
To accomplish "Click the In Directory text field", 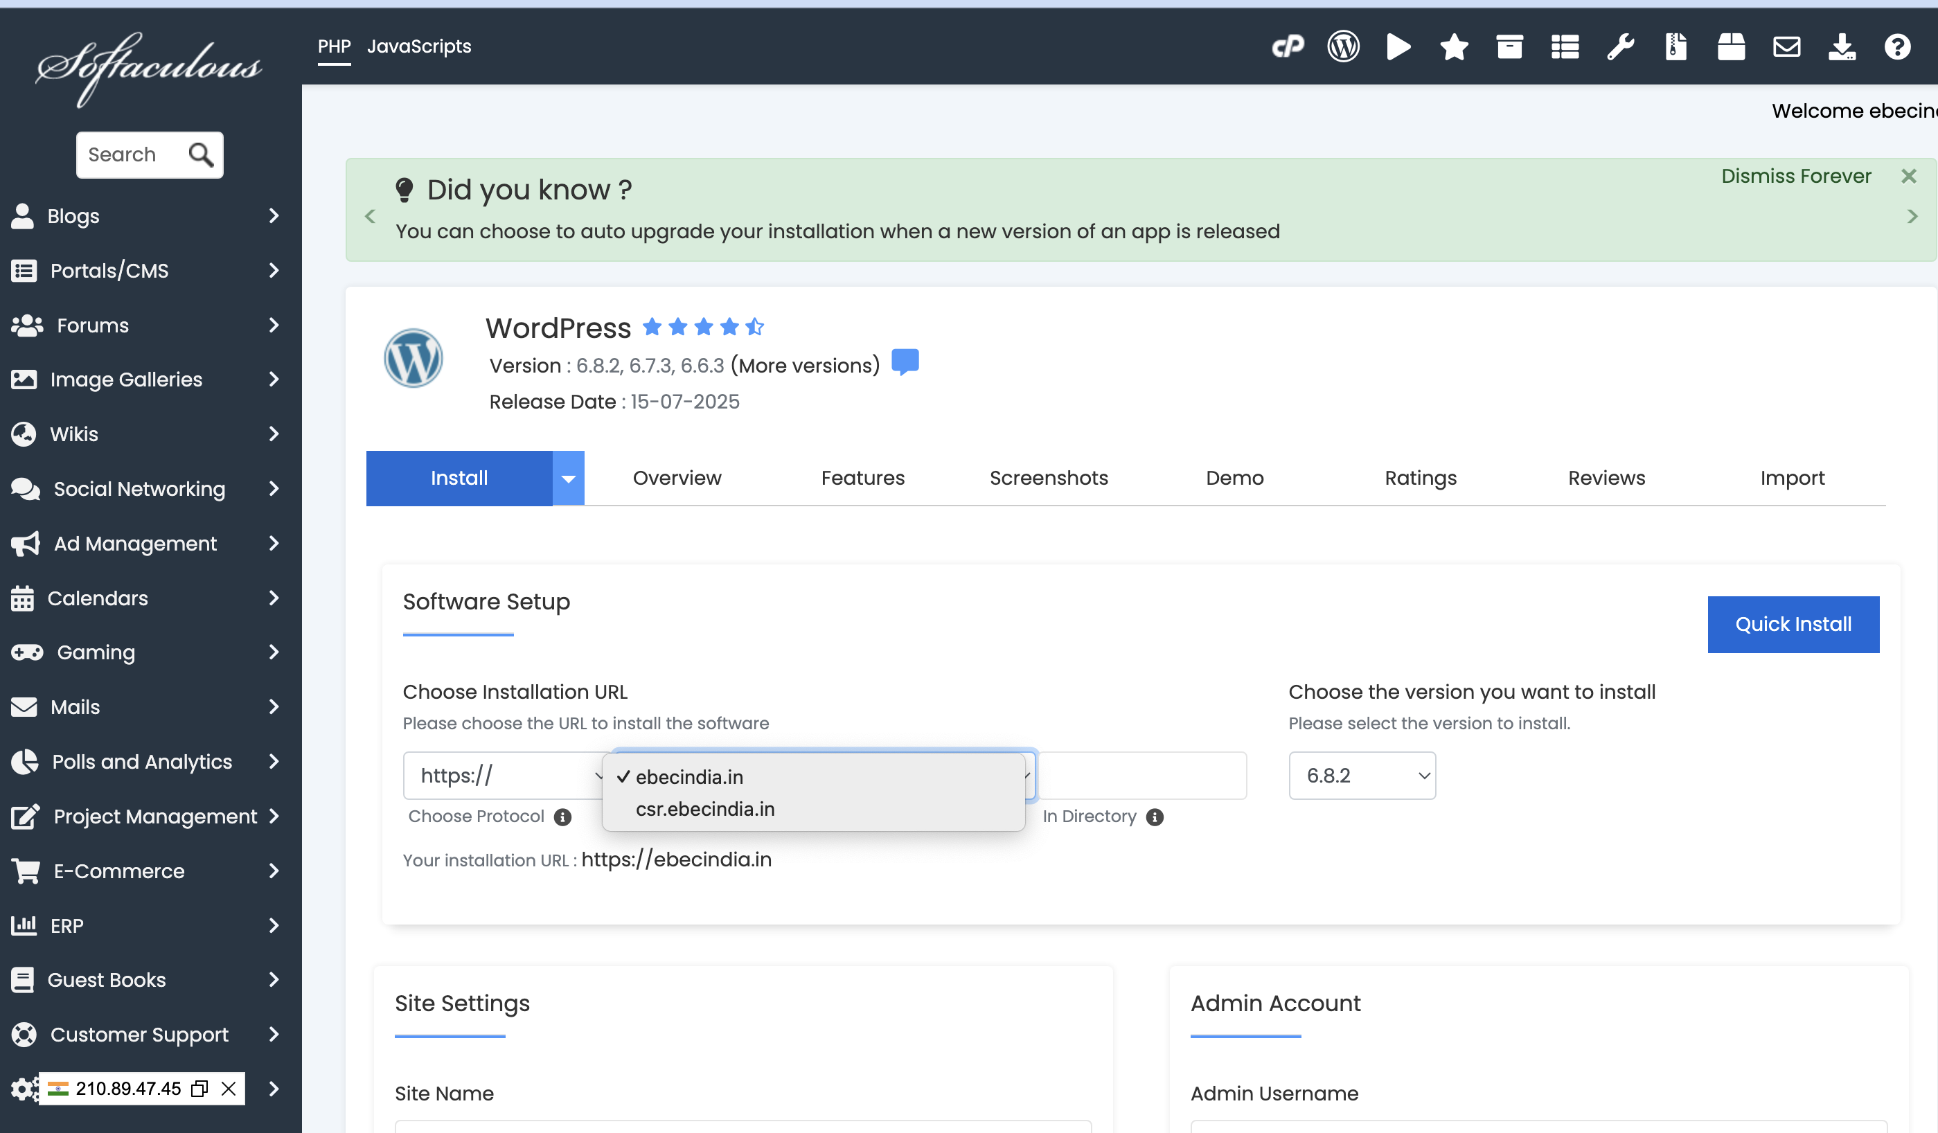I will click(x=1142, y=776).
